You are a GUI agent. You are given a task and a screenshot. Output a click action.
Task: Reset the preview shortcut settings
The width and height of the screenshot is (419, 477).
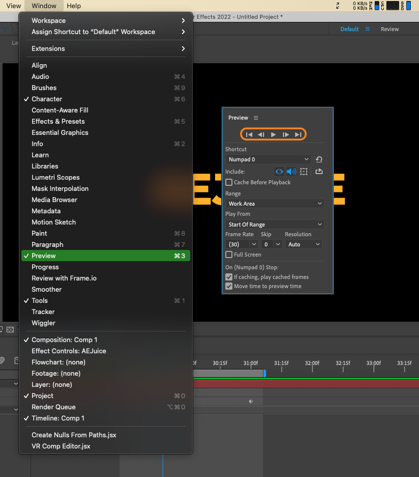319,159
